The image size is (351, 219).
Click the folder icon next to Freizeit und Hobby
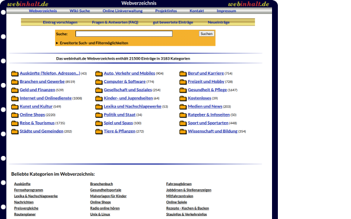tap(183, 82)
